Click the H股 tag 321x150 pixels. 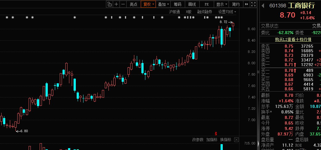tap(189, 12)
